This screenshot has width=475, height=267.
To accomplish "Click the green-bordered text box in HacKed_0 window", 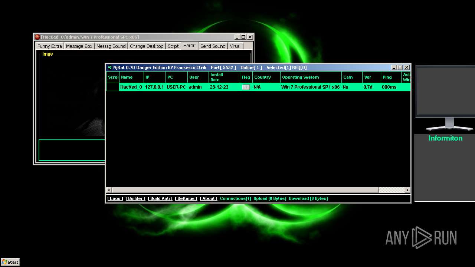I will pyautogui.click(x=72, y=150).
